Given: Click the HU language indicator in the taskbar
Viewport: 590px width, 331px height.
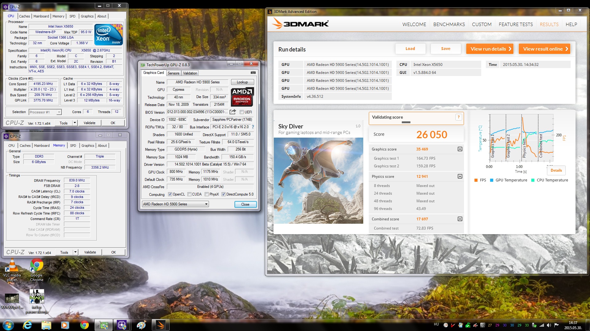Looking at the screenshot, I should click(x=436, y=324).
